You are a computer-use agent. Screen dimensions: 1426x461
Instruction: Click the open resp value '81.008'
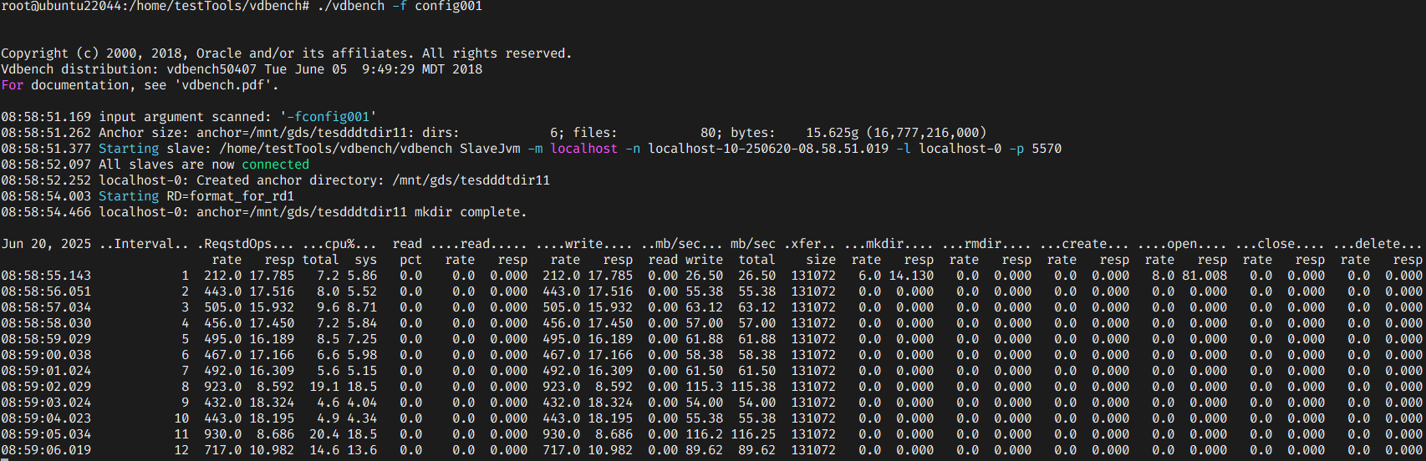pos(1204,276)
